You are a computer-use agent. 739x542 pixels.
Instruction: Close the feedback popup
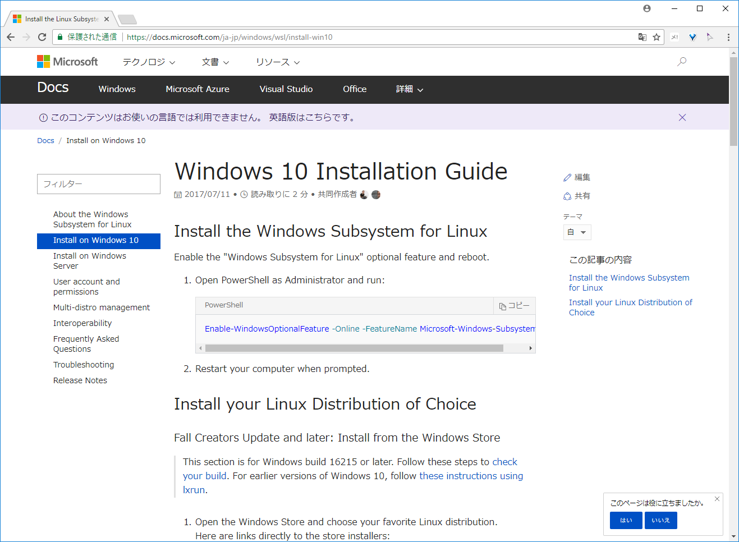pyautogui.click(x=717, y=499)
